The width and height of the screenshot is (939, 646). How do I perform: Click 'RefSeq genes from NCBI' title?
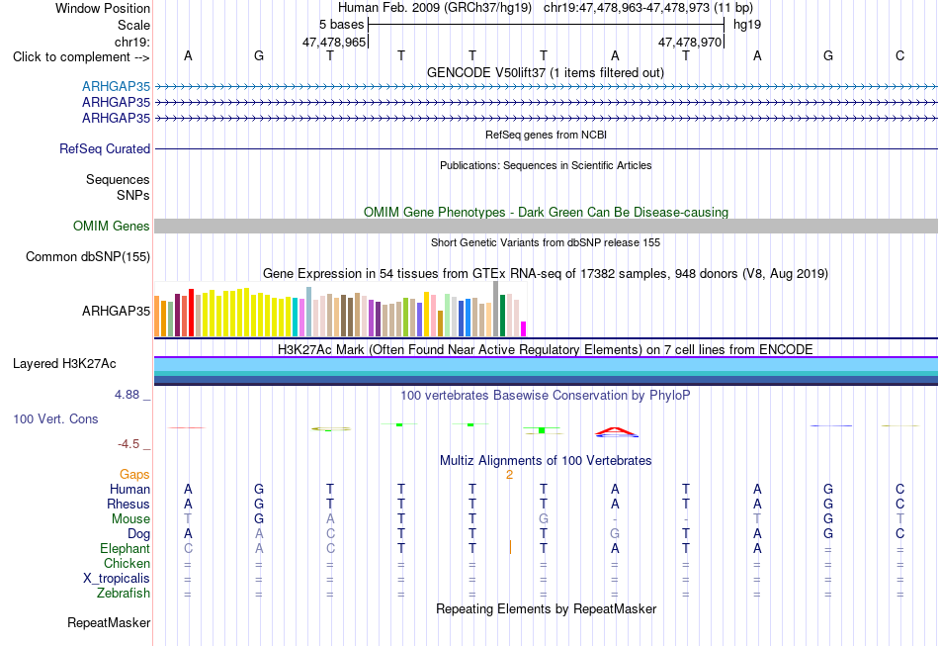[546, 135]
